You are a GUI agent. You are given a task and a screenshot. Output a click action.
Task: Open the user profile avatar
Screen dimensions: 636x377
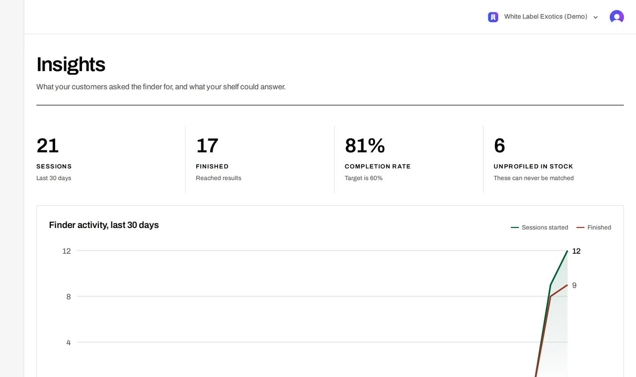(x=617, y=17)
